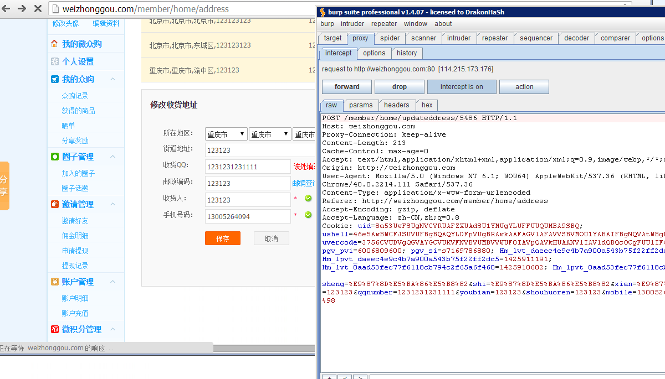Click the 街道地址 input field
665x379 pixels.
pos(260,150)
